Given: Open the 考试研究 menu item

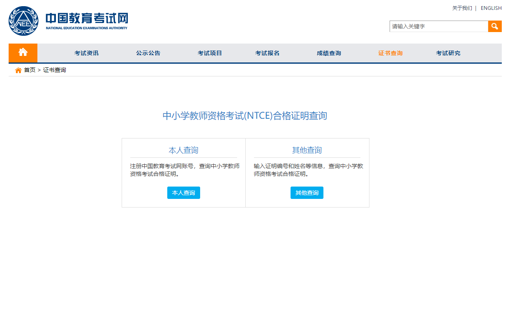Looking at the screenshot, I should (x=448, y=53).
